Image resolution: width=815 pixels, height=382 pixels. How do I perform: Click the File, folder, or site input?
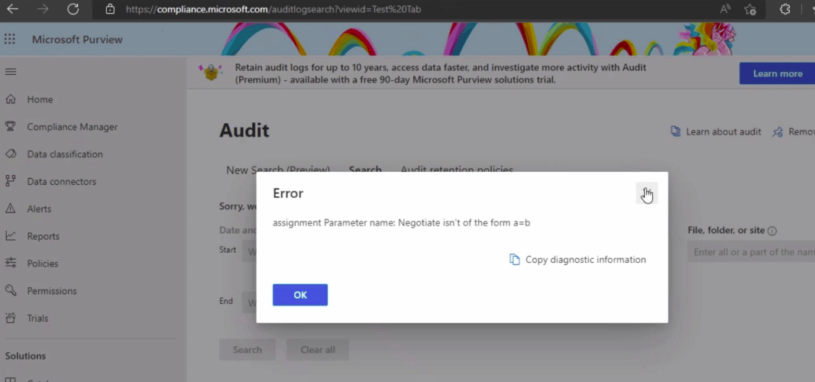[751, 252]
